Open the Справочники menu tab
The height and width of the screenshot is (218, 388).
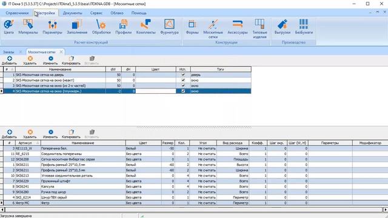coord(17,13)
